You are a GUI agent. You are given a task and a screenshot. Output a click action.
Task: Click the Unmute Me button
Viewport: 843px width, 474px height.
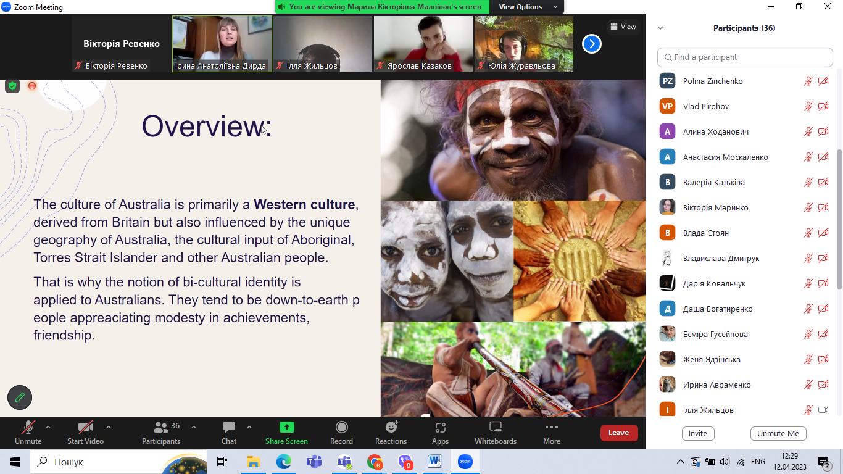pyautogui.click(x=778, y=433)
